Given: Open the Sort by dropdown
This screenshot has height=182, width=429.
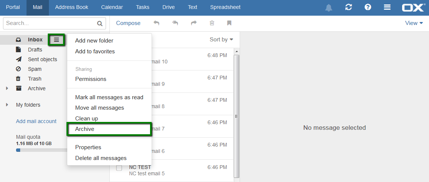Looking at the screenshot, I should click(221, 40).
